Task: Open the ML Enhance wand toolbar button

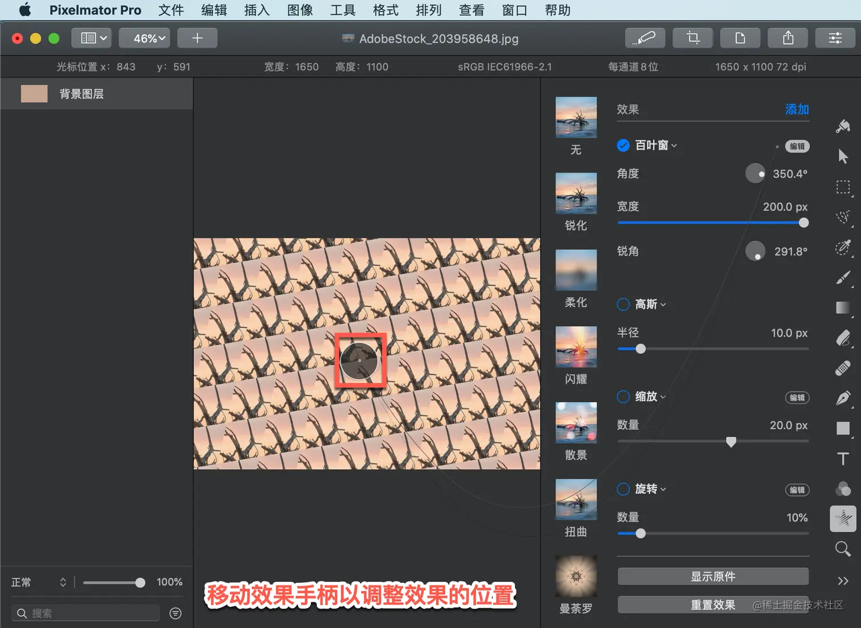Action: (645, 38)
